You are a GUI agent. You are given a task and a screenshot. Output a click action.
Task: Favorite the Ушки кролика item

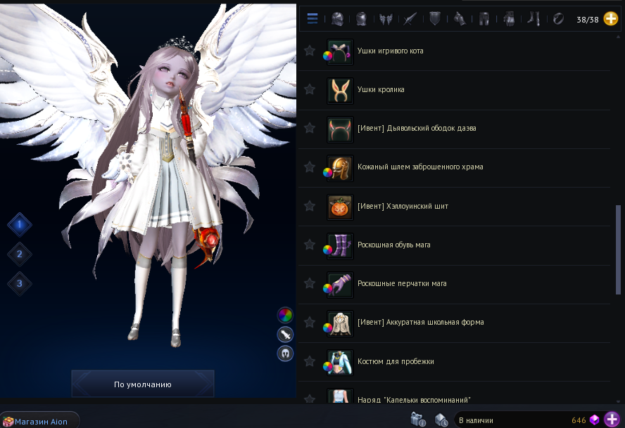point(309,89)
